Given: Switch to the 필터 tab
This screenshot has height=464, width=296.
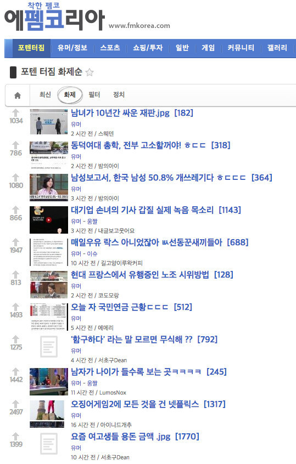Looking at the screenshot, I should 94,94.
